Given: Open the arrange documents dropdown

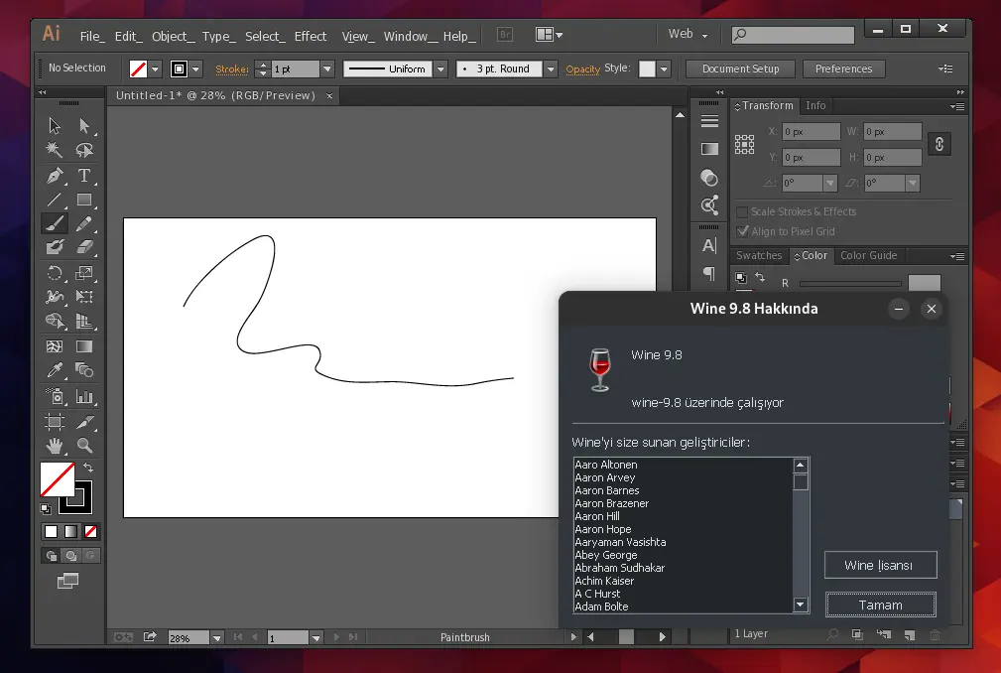Looking at the screenshot, I should pyautogui.click(x=549, y=35).
